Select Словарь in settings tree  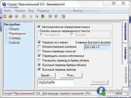(x=15, y=38)
